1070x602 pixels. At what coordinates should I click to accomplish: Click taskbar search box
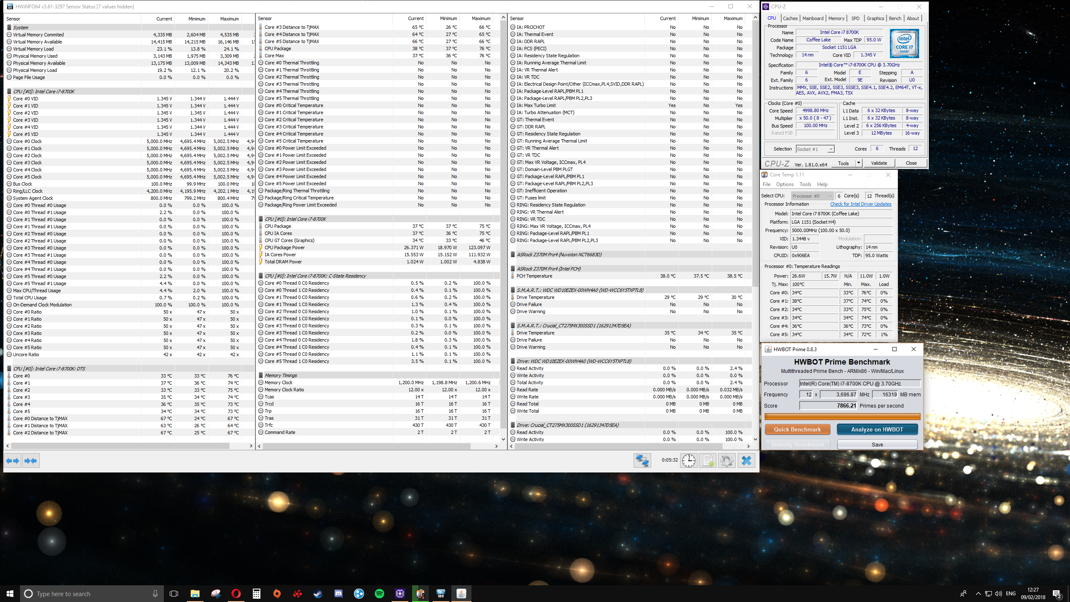tap(93, 594)
